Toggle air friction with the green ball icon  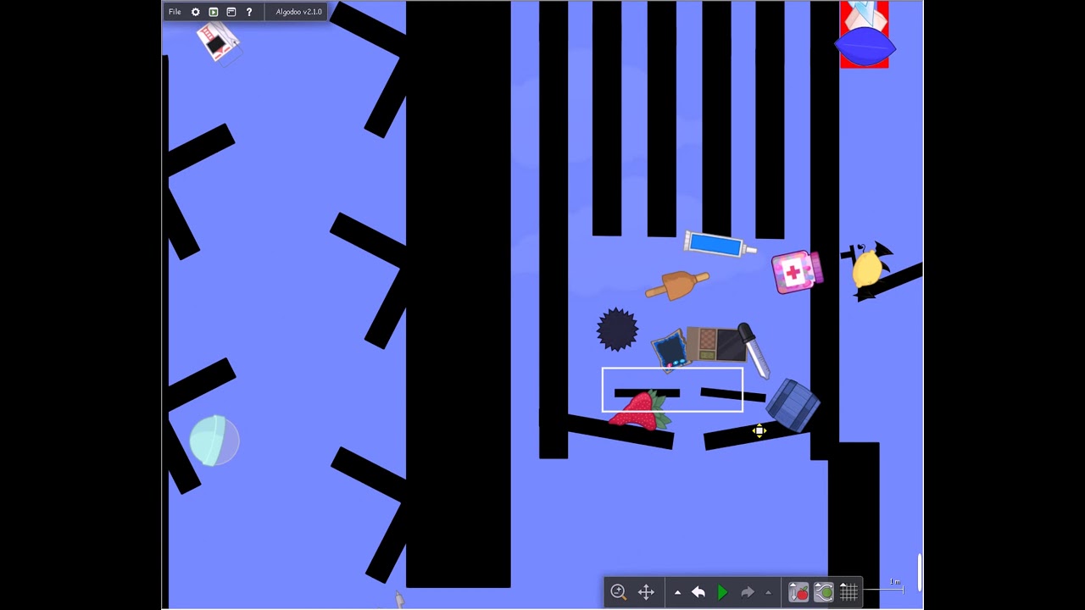823,592
